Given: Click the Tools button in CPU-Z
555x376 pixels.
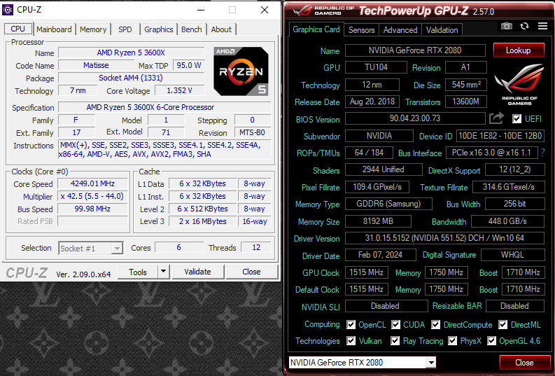Looking at the screenshot, I should point(138,272).
